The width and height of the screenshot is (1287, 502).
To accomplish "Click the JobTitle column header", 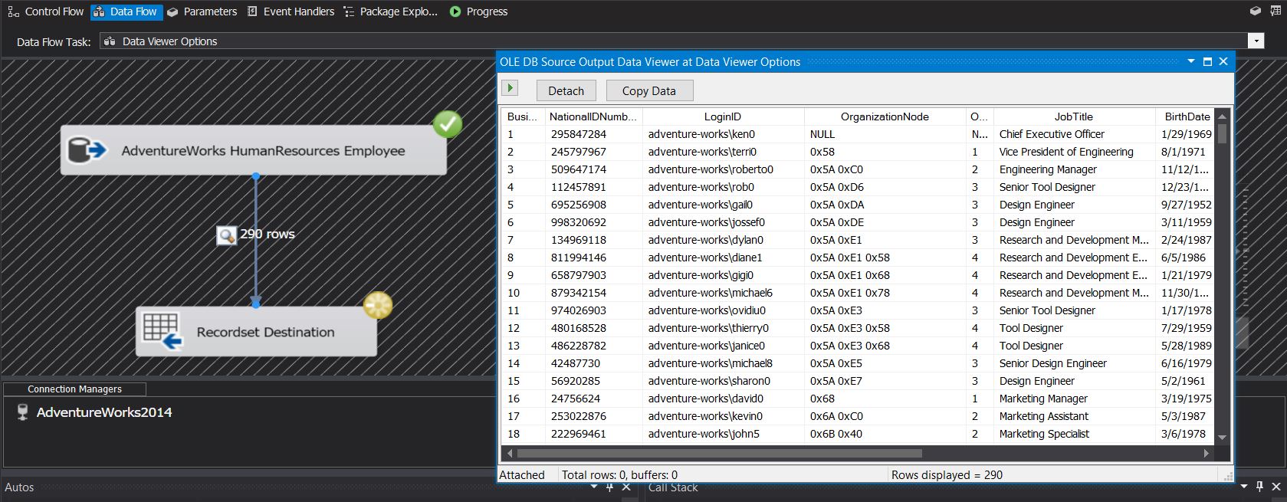I will pos(1074,116).
